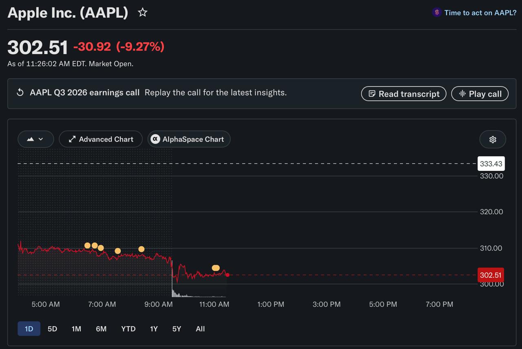The height and width of the screenshot is (349, 522).
Task: Show All time range
Action: click(200, 329)
